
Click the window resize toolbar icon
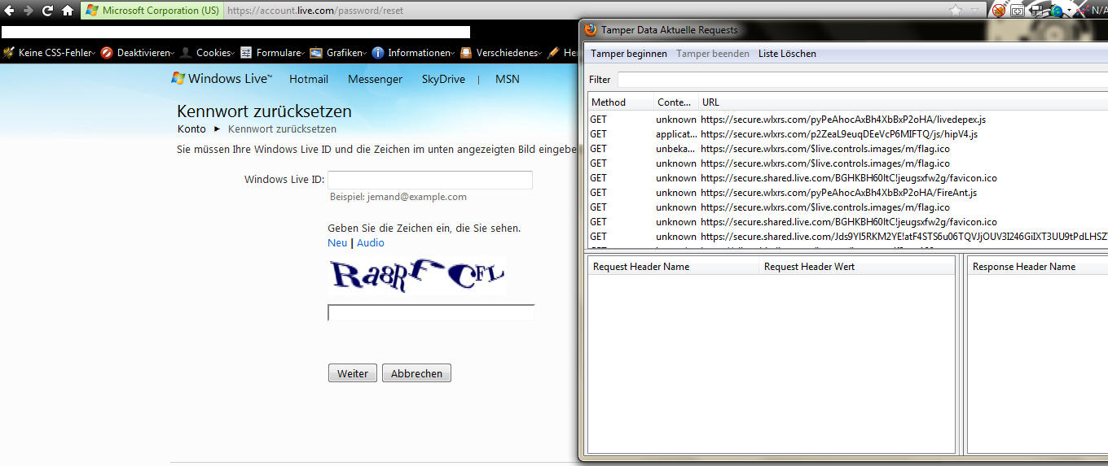(x=1018, y=11)
